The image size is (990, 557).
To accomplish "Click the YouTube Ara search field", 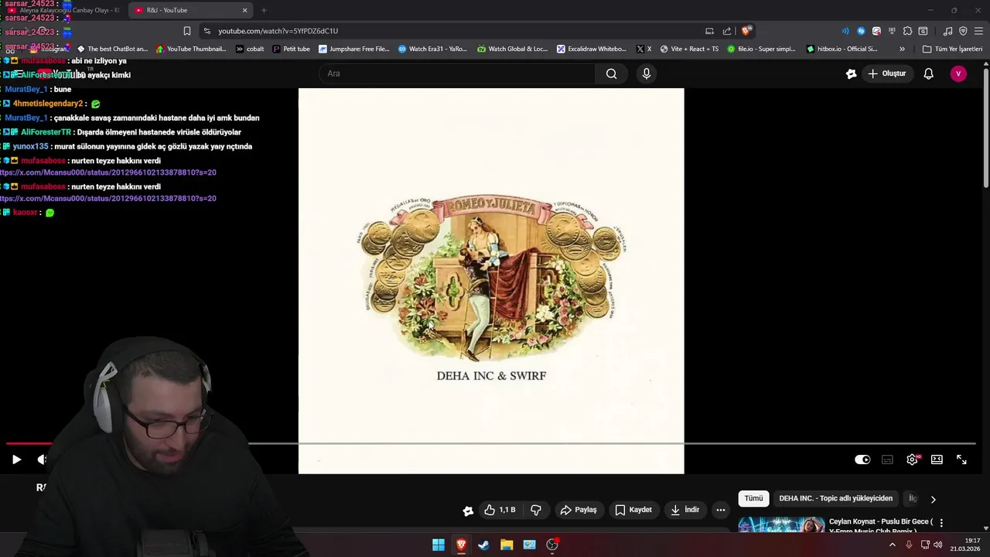I will (x=458, y=73).
